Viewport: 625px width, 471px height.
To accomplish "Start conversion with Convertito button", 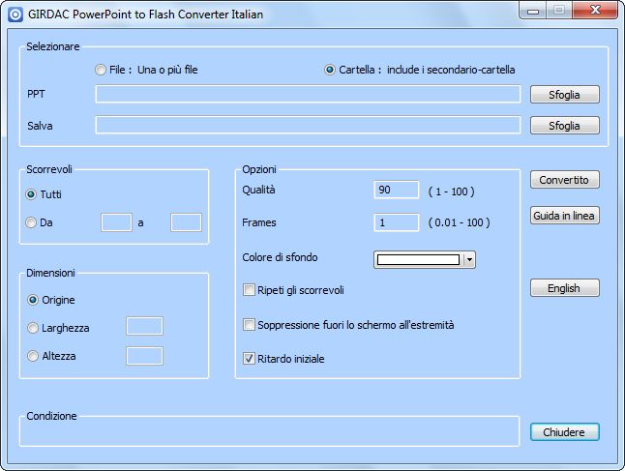I will 564,180.
